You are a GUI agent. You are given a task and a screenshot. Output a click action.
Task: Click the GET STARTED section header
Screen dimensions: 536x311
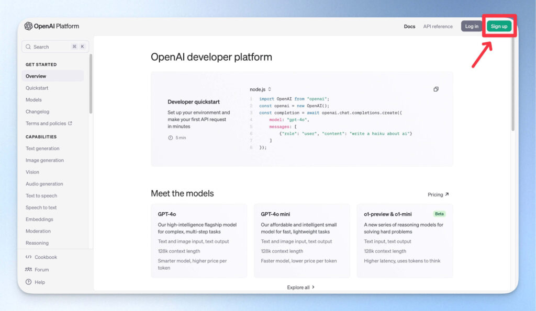pos(41,64)
